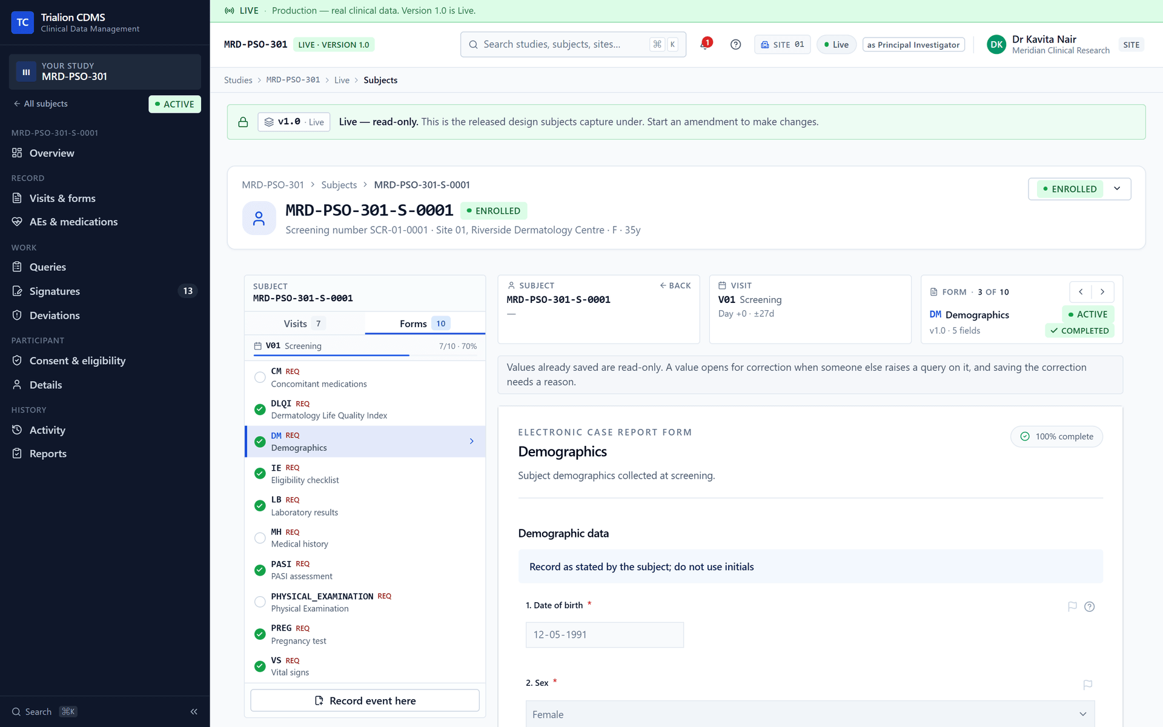The height and width of the screenshot is (727, 1163).
Task: Open Queries in the sidebar
Action: [x=105, y=267]
